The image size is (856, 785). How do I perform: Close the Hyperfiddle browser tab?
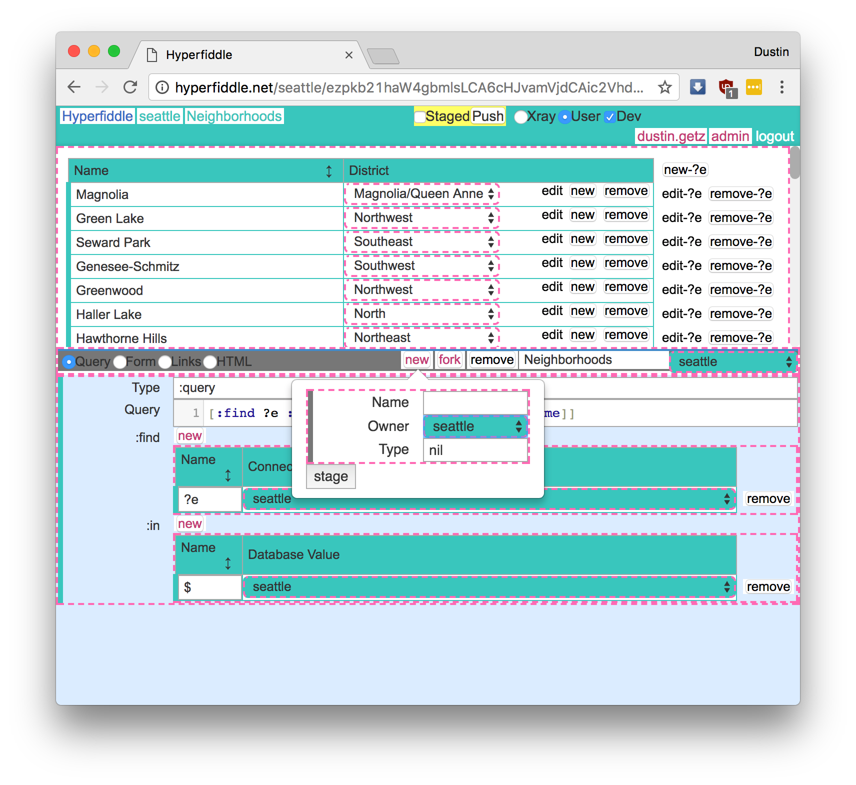click(349, 55)
